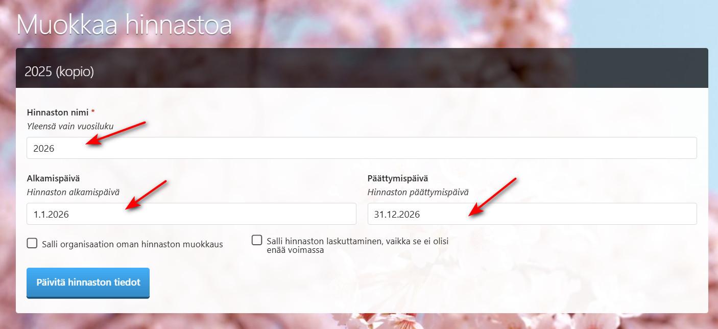718x329 pixels.
Task: Click the Hinnaston nimi input field
Action: pos(362,148)
